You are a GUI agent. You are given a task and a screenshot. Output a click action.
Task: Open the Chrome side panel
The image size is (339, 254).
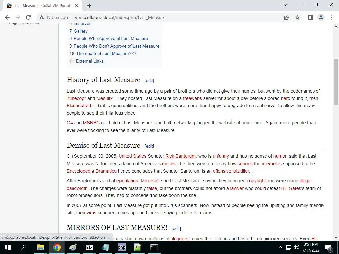click(311, 17)
